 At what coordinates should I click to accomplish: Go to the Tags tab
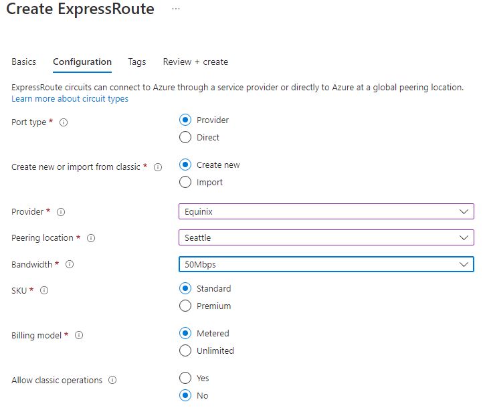pos(137,62)
